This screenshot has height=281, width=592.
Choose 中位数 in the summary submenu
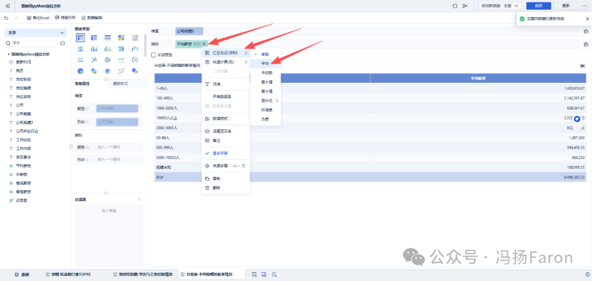click(265, 72)
